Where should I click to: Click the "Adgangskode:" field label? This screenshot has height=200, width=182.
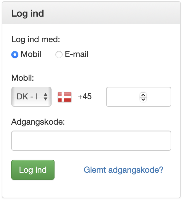38,122
